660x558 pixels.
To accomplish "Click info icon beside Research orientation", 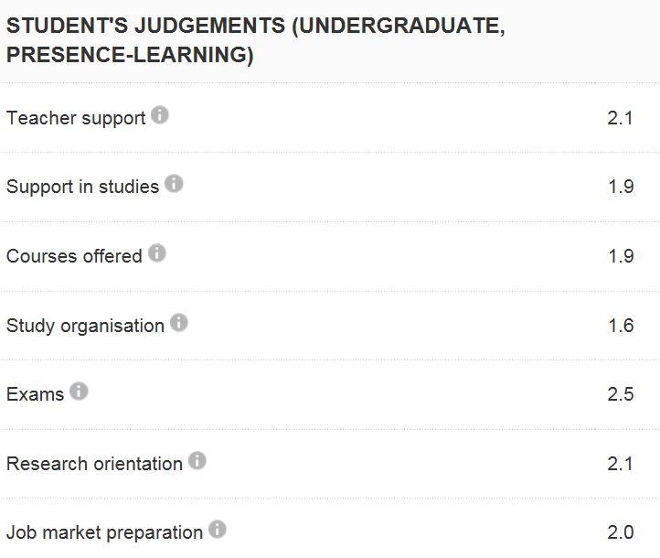I will [x=197, y=461].
